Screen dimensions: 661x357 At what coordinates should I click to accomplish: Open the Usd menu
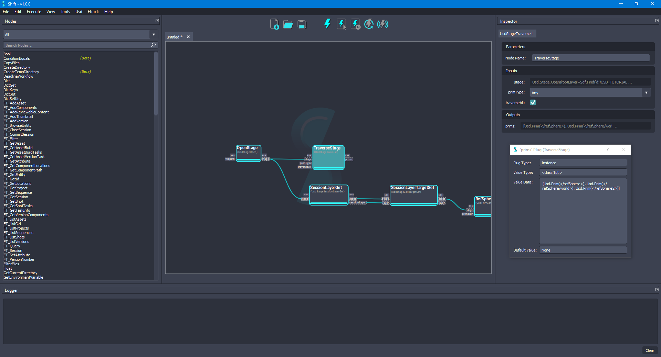[x=78, y=11]
